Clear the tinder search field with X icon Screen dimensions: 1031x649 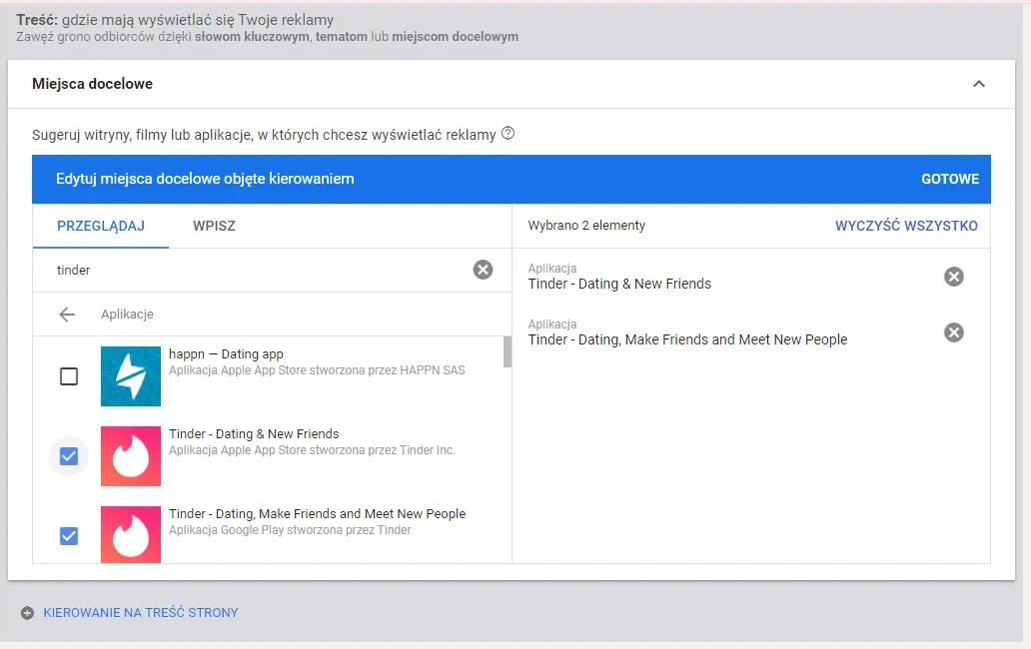(x=483, y=270)
